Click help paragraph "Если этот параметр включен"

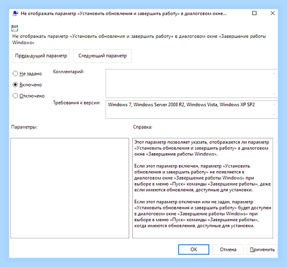pos(202,178)
